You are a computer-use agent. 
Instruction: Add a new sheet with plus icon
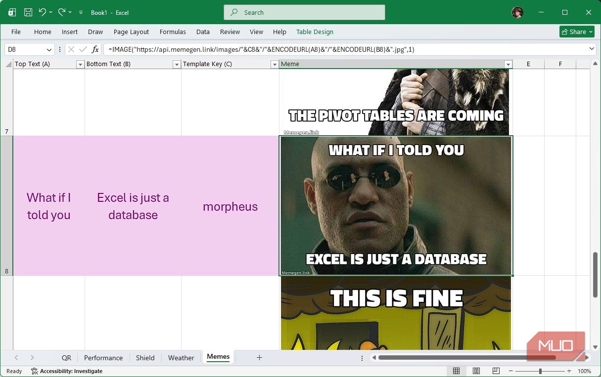259,358
